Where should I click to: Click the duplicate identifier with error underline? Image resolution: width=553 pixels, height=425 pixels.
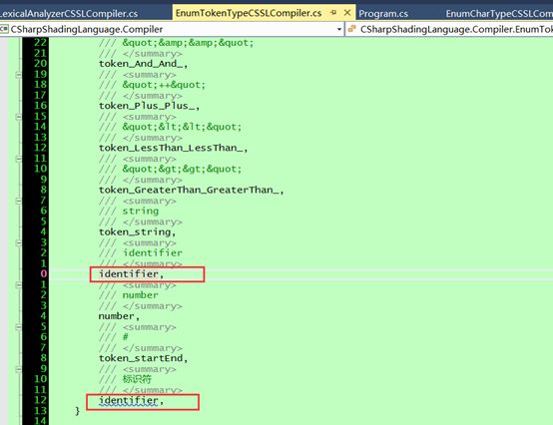pyautogui.click(x=131, y=401)
